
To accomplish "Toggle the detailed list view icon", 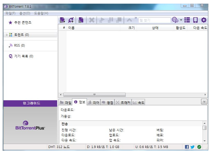I will (187, 20).
